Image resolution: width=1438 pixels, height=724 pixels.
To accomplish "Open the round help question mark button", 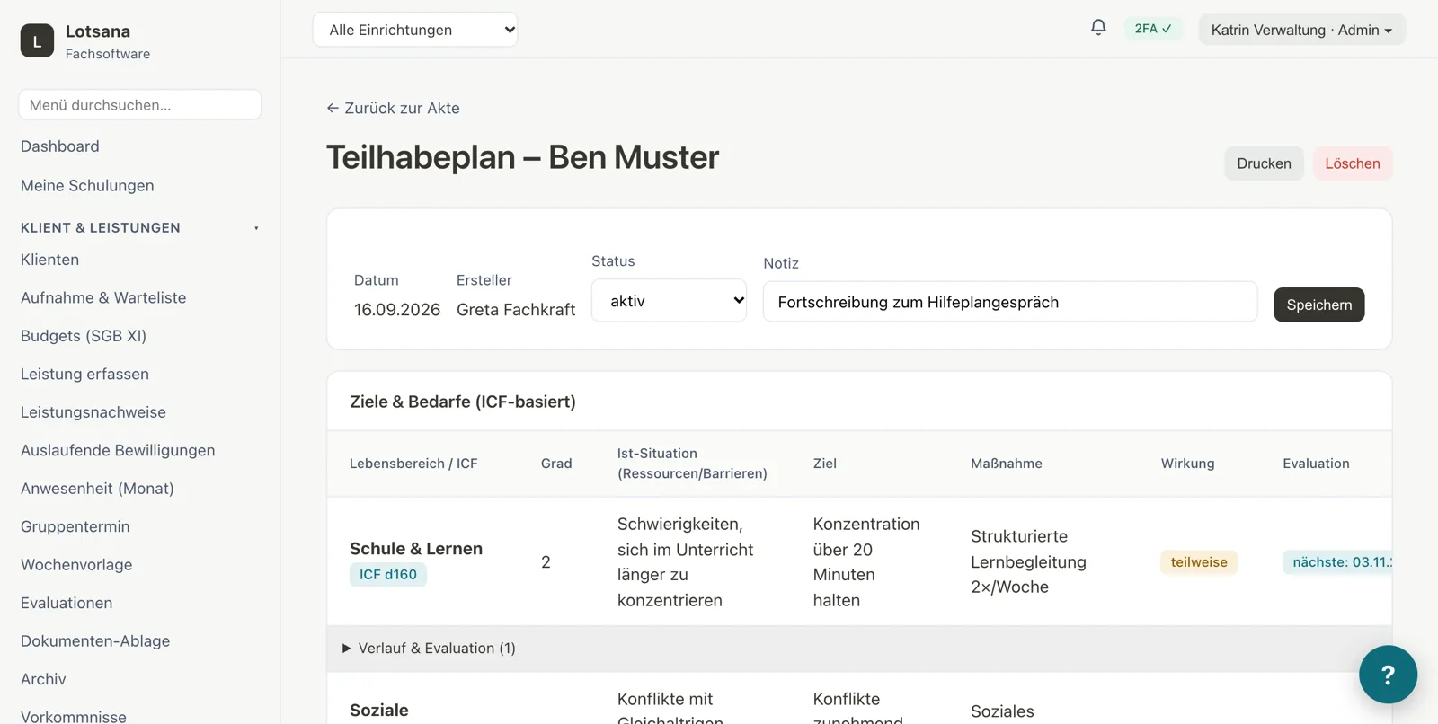I will [x=1388, y=675].
